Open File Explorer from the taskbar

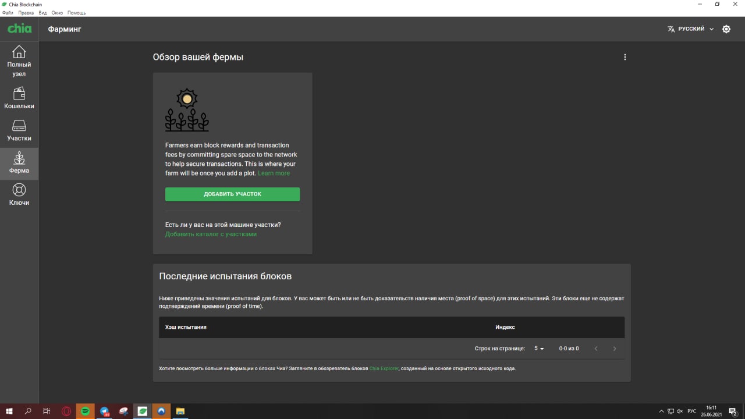pos(180,411)
